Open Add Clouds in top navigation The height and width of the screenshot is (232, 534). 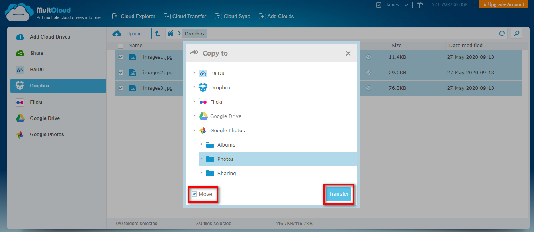tap(276, 16)
